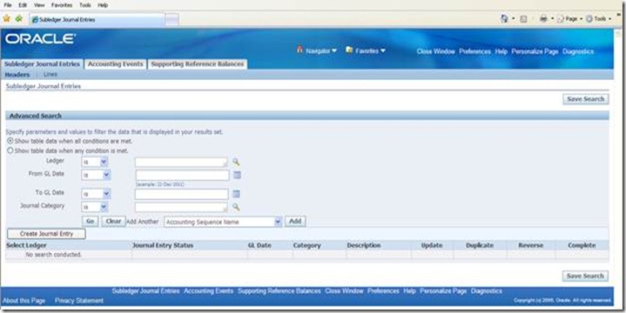Open a new browser tab
This screenshot has width=626, height=313.
[x=172, y=19]
